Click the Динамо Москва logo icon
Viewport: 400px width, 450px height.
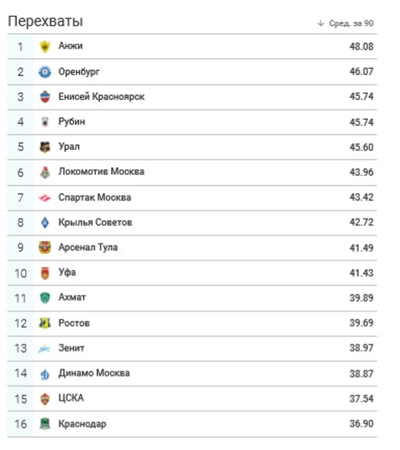[x=45, y=374]
